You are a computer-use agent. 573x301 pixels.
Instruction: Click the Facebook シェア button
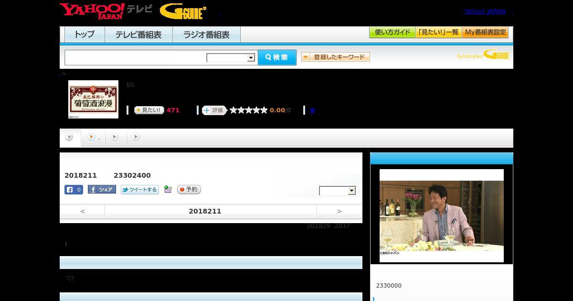(102, 190)
